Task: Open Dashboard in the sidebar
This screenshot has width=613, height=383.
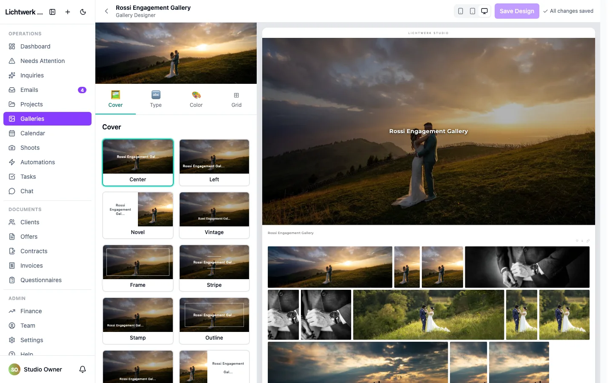Action: pos(47,46)
